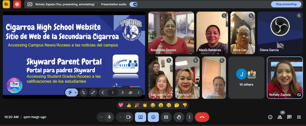Viewport: 306px width, 126px height.
Task: Open the in-call chat panel
Action: click(x=289, y=117)
